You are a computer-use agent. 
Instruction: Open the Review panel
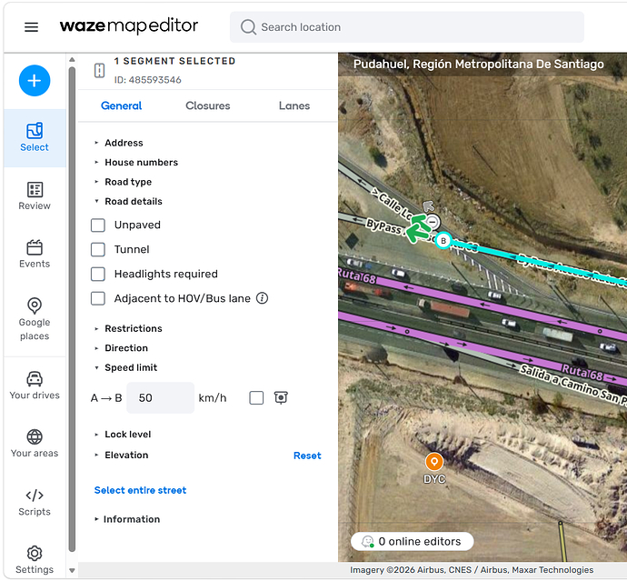pos(35,195)
